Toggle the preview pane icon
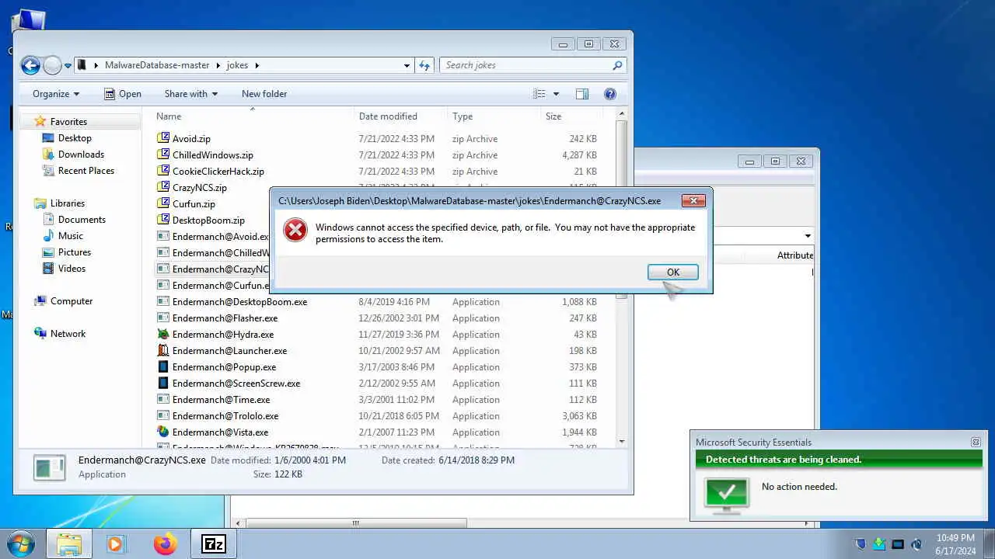This screenshot has width=995, height=559. 582,94
